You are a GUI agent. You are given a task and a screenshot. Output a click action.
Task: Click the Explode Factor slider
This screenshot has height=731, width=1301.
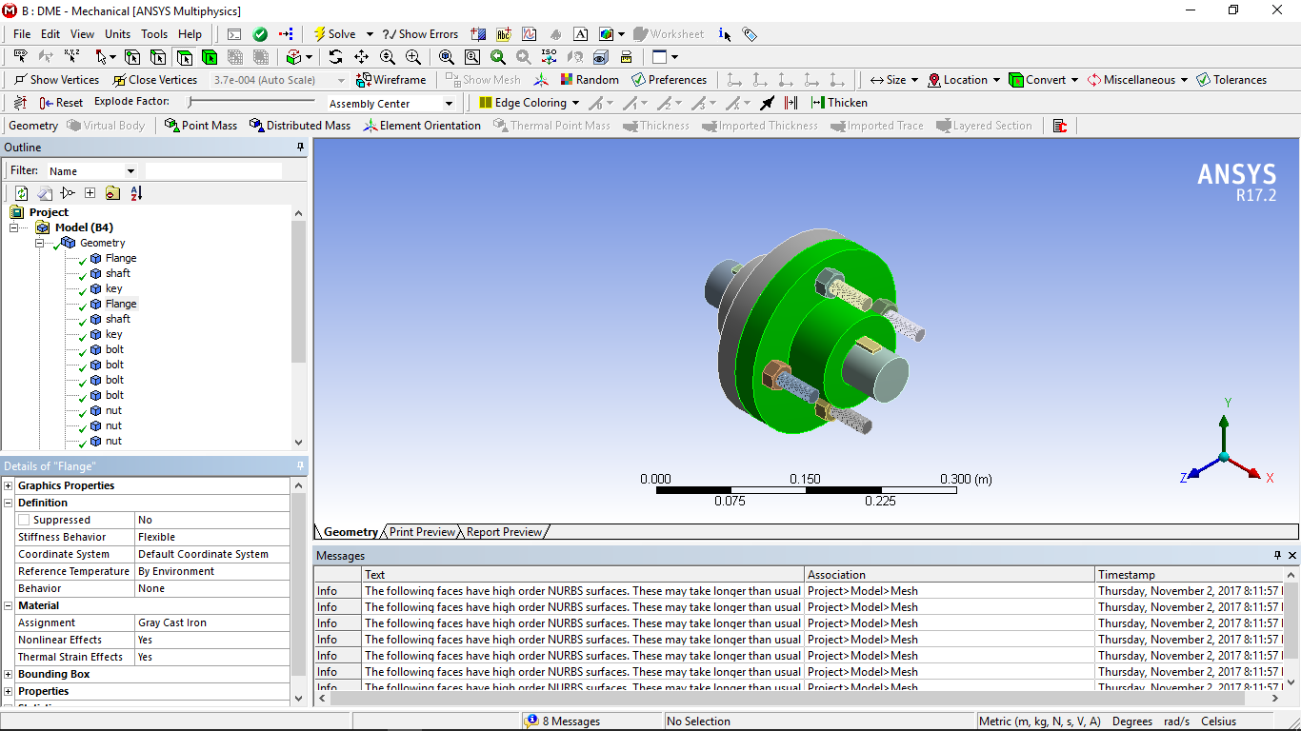point(251,102)
